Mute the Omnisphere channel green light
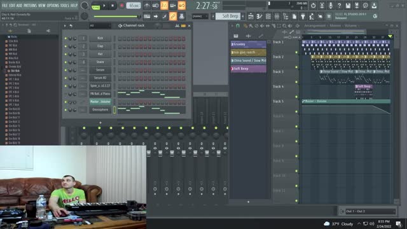 (66, 110)
